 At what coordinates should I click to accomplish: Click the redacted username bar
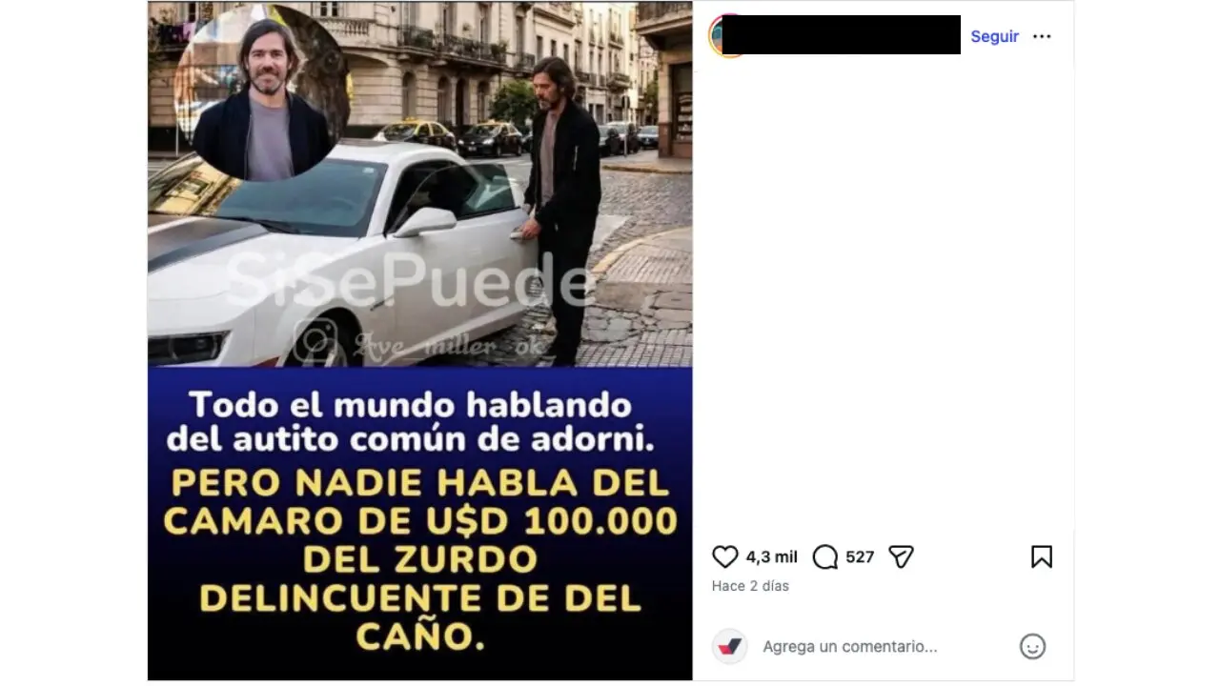(841, 34)
